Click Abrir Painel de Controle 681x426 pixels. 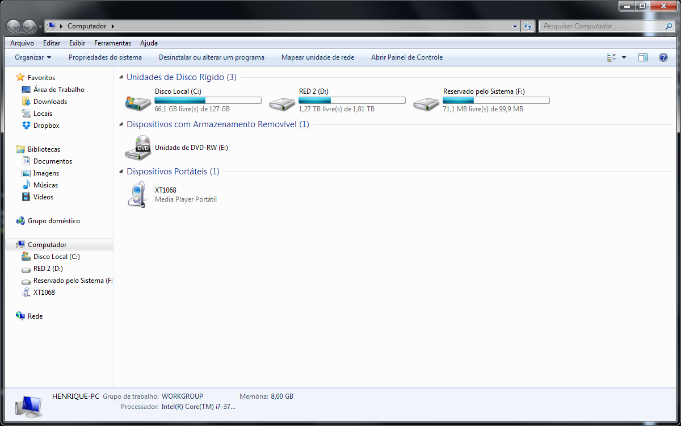point(407,57)
